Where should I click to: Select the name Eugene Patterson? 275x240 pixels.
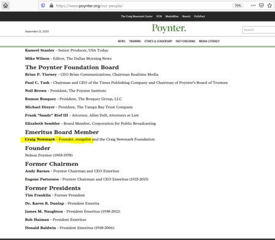(42, 179)
